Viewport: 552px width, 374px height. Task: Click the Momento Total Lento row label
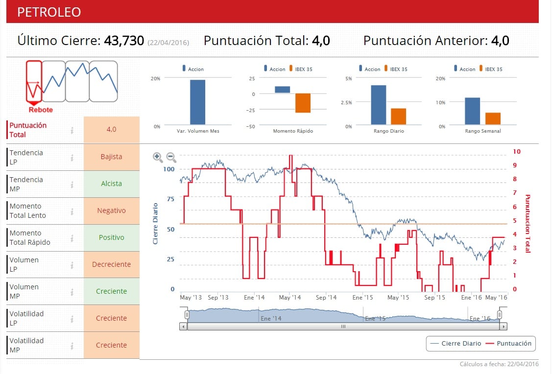click(x=27, y=211)
